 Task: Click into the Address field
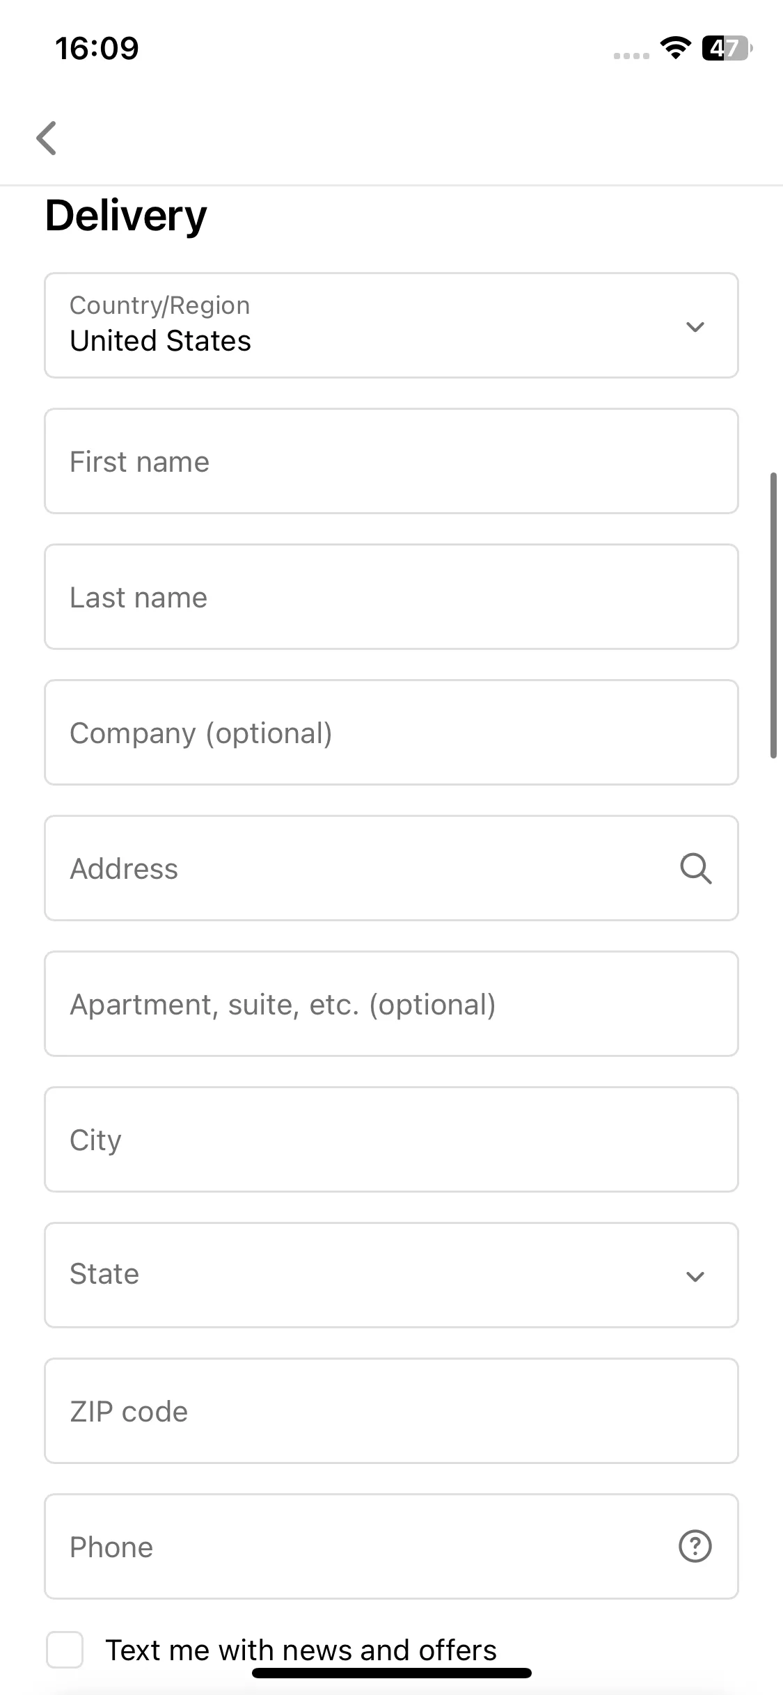tap(391, 868)
